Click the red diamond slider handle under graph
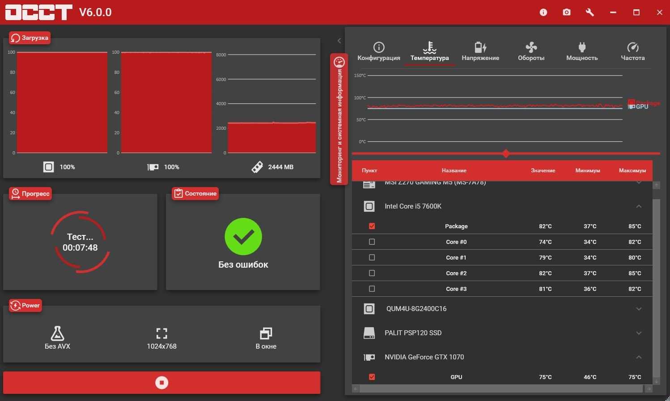This screenshot has width=670, height=401. pyautogui.click(x=506, y=154)
